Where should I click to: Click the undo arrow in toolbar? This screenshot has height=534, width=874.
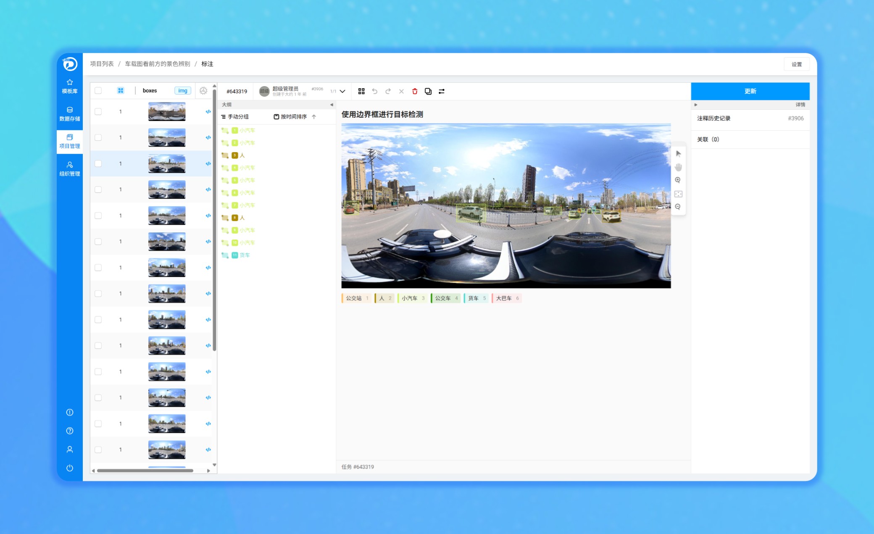[375, 91]
